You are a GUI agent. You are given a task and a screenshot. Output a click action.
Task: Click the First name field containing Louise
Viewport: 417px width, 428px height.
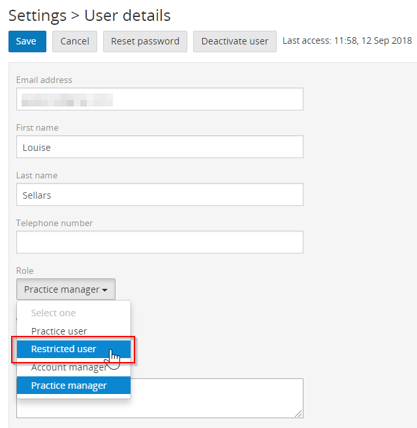pyautogui.click(x=160, y=147)
